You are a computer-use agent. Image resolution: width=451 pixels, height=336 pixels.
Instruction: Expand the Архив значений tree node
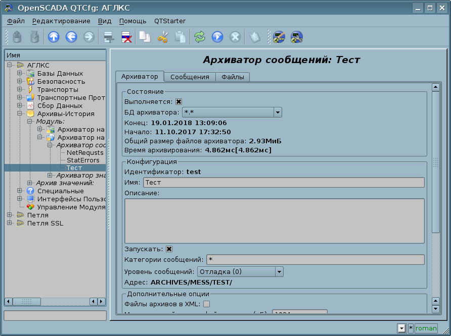pyautogui.click(x=30, y=183)
